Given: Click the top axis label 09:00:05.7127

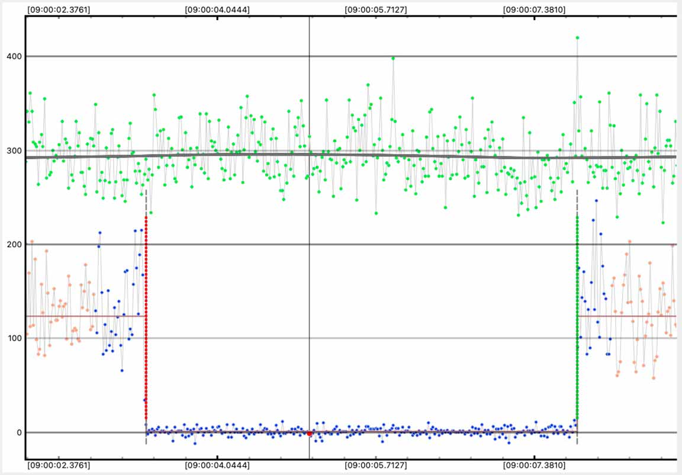Looking at the screenshot, I should click(x=376, y=10).
